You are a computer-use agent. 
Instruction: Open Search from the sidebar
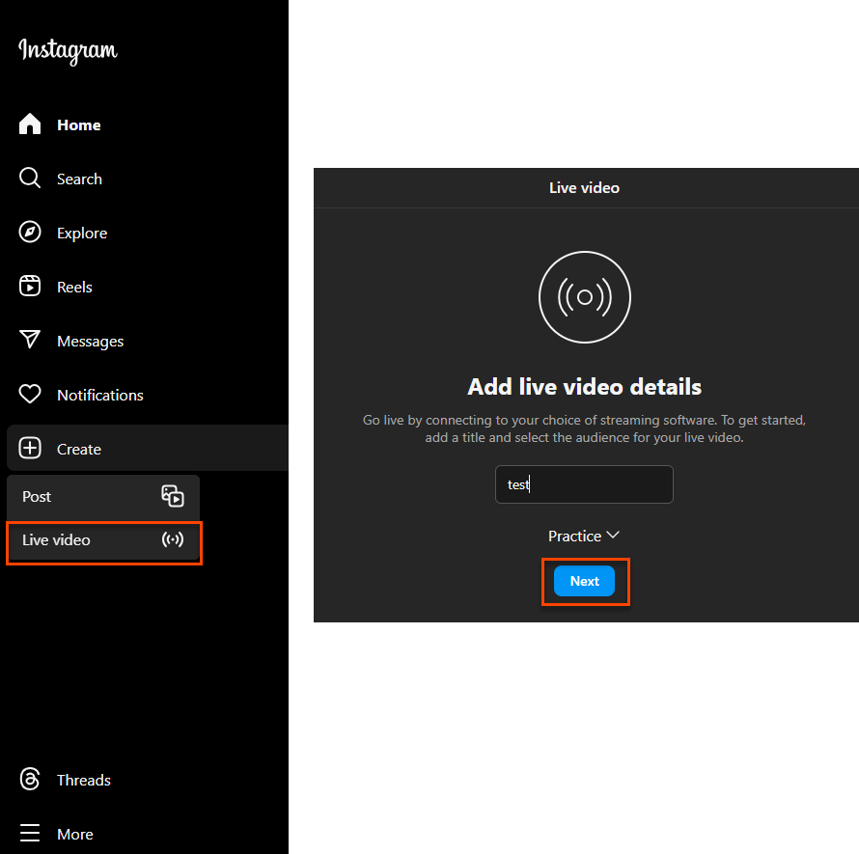[x=79, y=179]
